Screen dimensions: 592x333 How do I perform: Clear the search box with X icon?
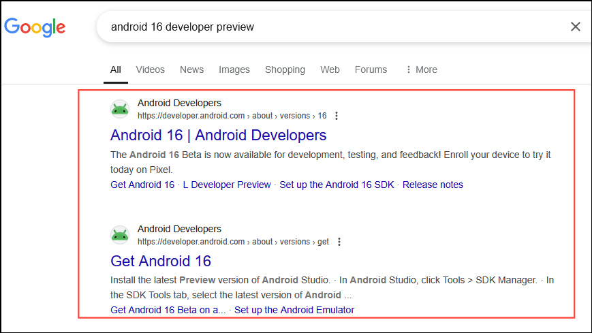click(576, 27)
